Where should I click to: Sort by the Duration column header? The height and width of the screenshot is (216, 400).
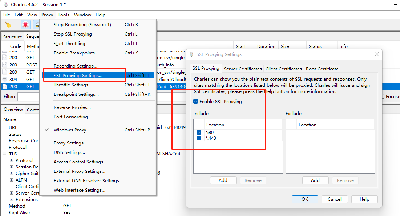(x=266, y=46)
